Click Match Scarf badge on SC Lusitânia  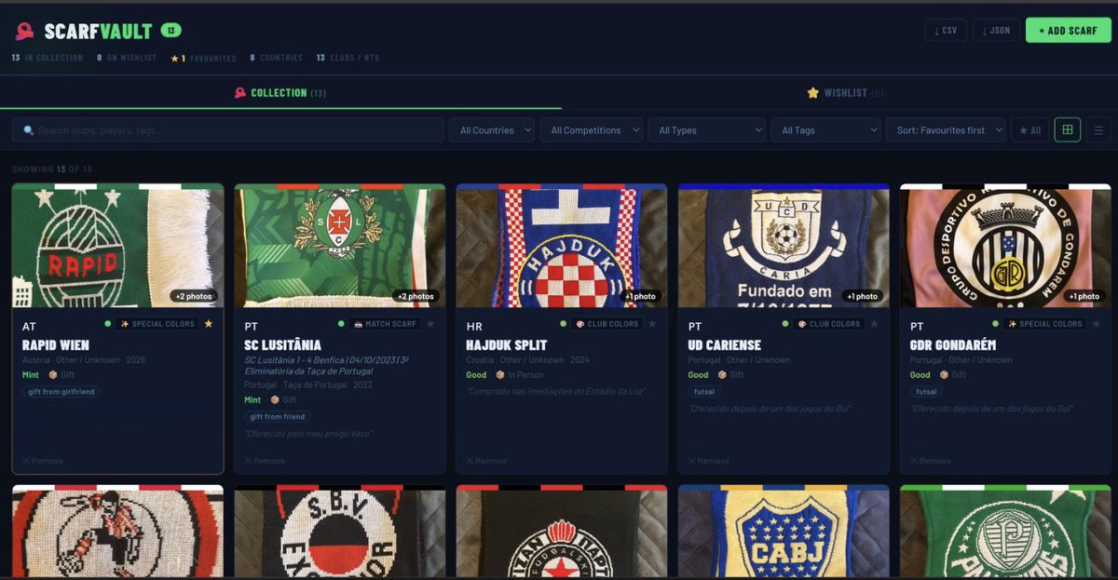click(385, 324)
